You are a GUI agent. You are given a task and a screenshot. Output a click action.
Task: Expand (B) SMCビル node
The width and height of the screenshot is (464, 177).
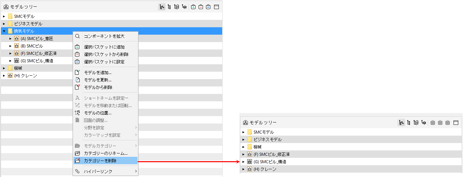tap(10, 46)
